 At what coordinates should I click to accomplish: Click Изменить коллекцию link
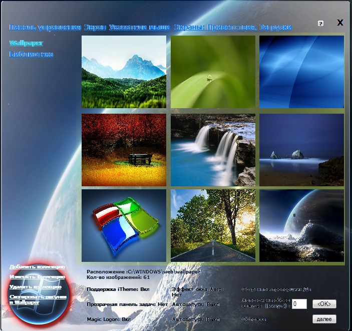tap(37, 277)
